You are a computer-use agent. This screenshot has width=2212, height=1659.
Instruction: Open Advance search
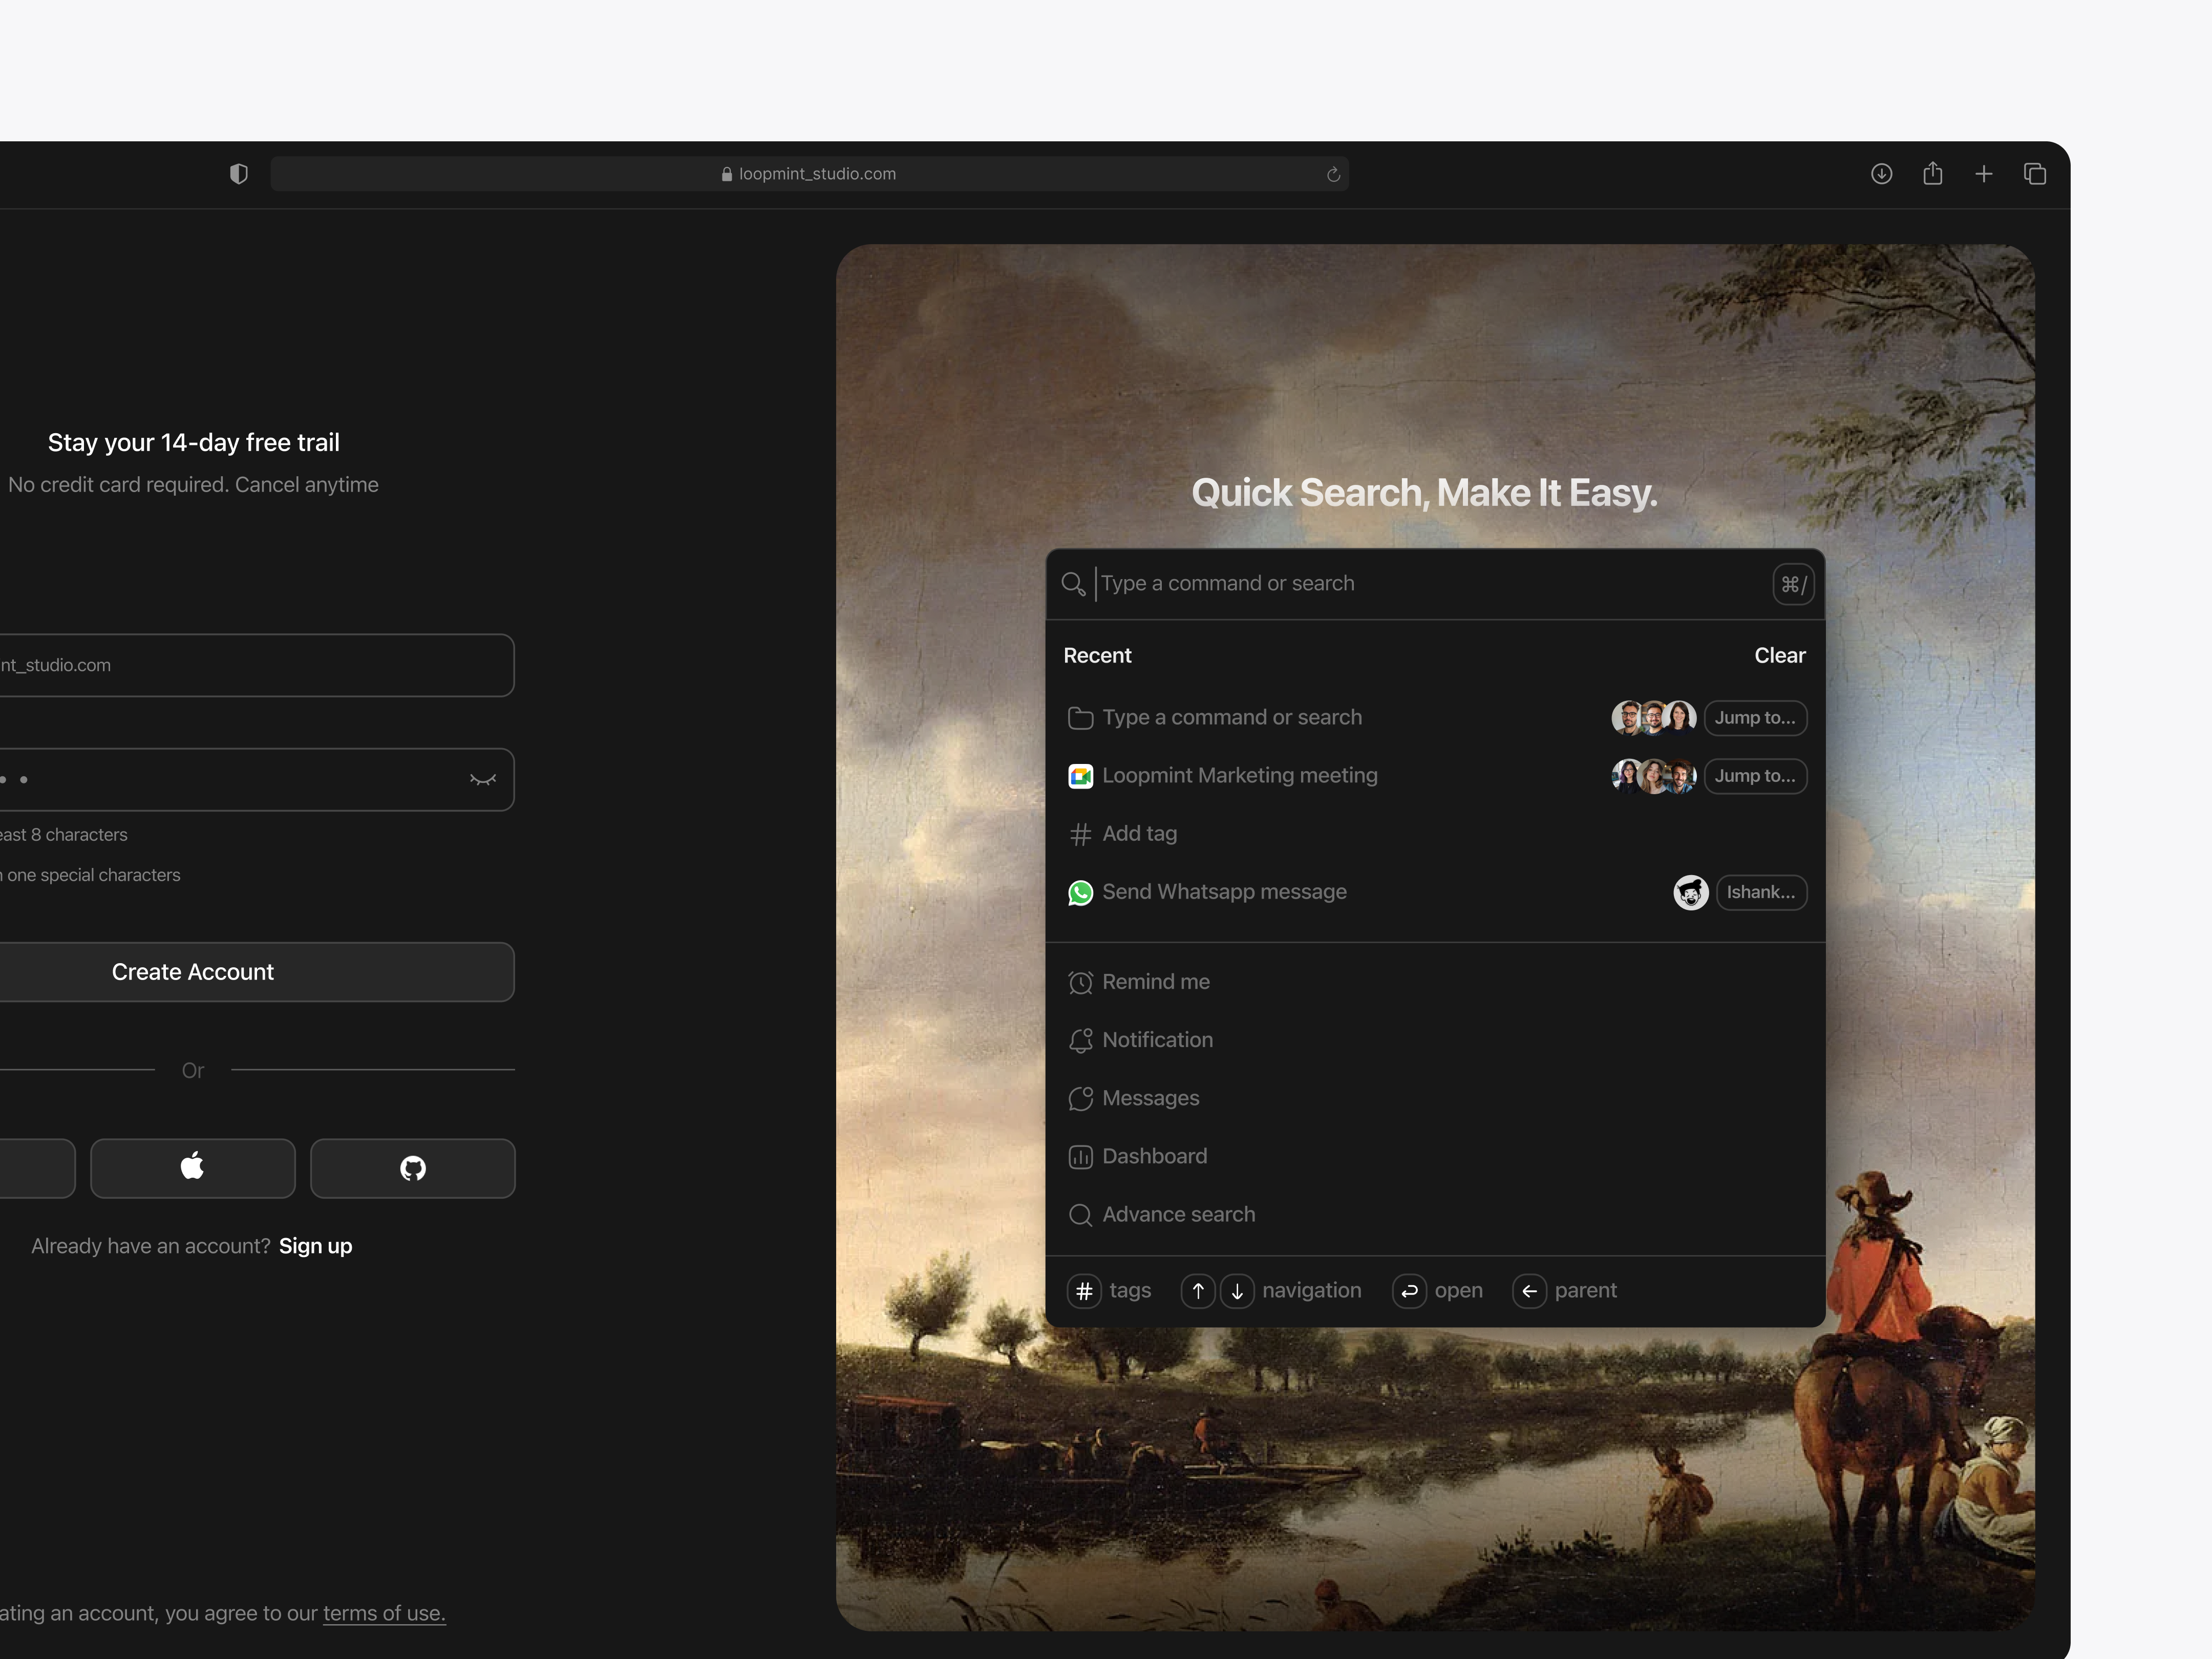(x=1435, y=1214)
